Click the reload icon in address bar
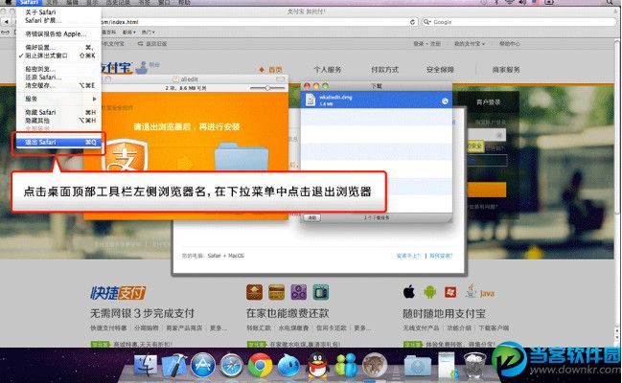 [x=412, y=22]
